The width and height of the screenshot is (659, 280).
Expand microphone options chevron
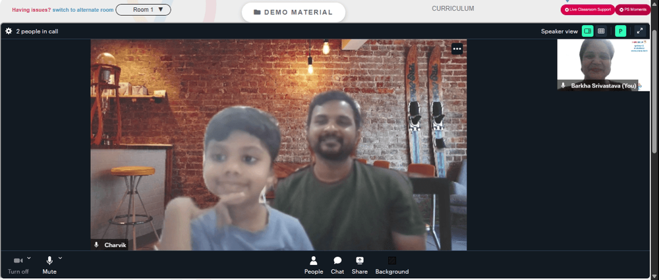tap(60, 258)
